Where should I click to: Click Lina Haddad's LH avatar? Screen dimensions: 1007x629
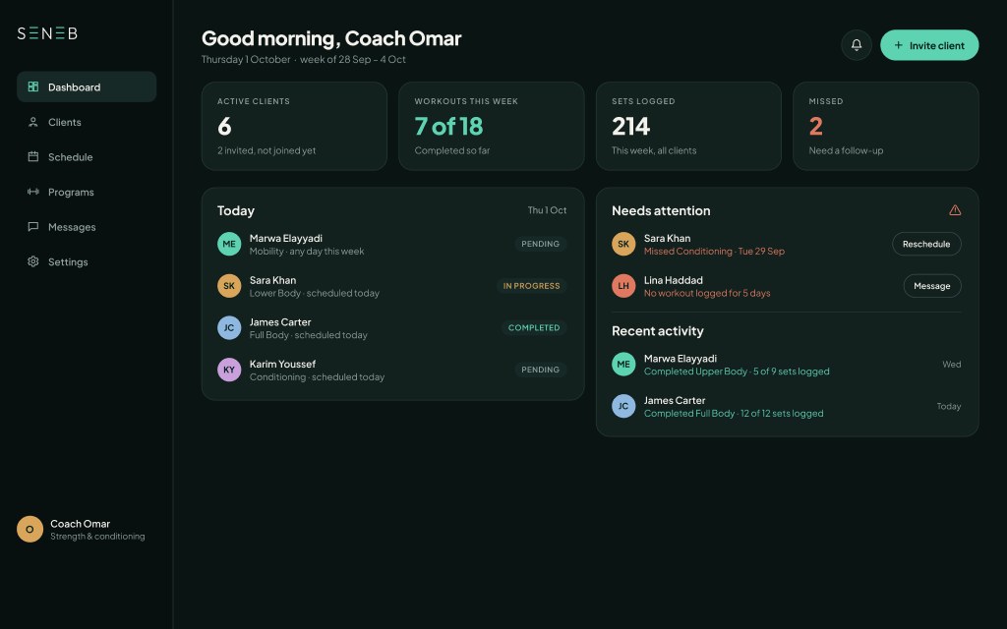click(x=623, y=286)
